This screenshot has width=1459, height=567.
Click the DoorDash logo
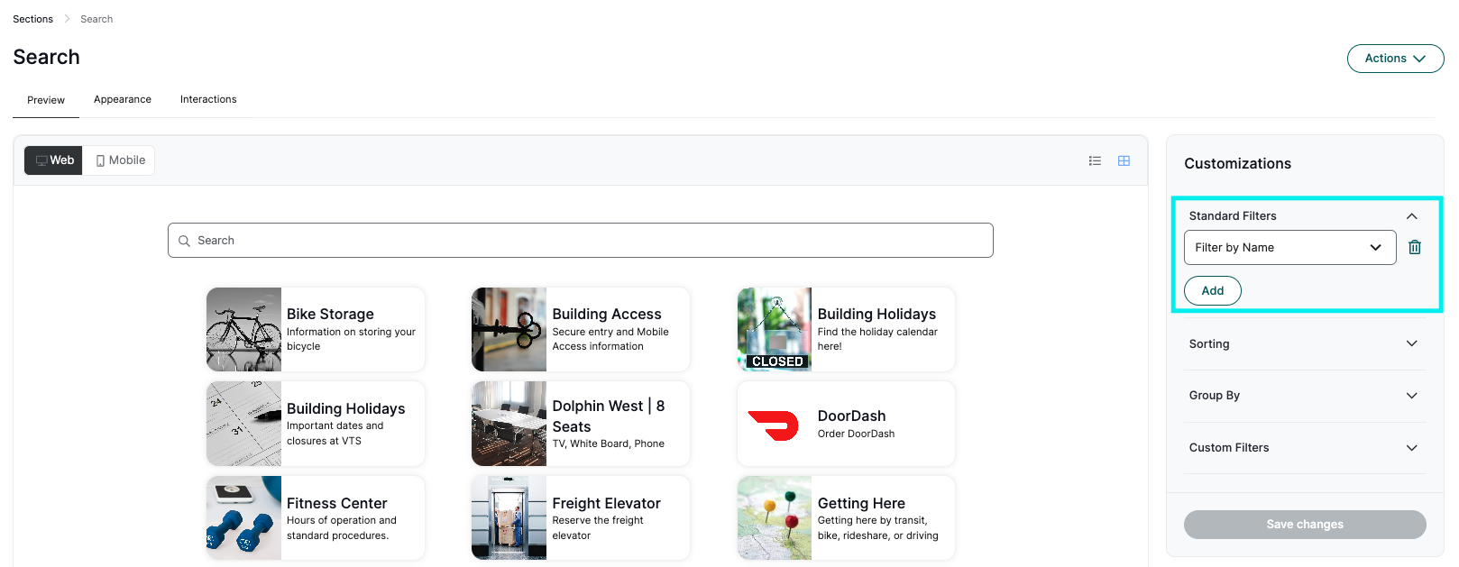[x=774, y=425]
